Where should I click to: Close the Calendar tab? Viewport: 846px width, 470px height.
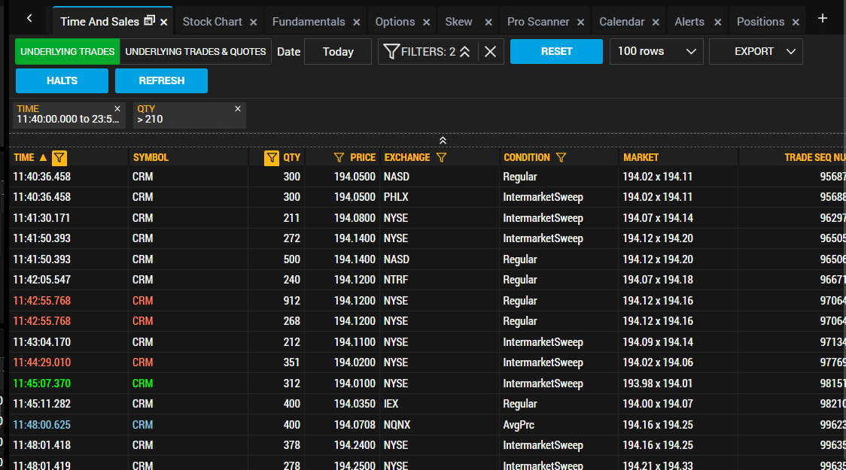coord(656,22)
